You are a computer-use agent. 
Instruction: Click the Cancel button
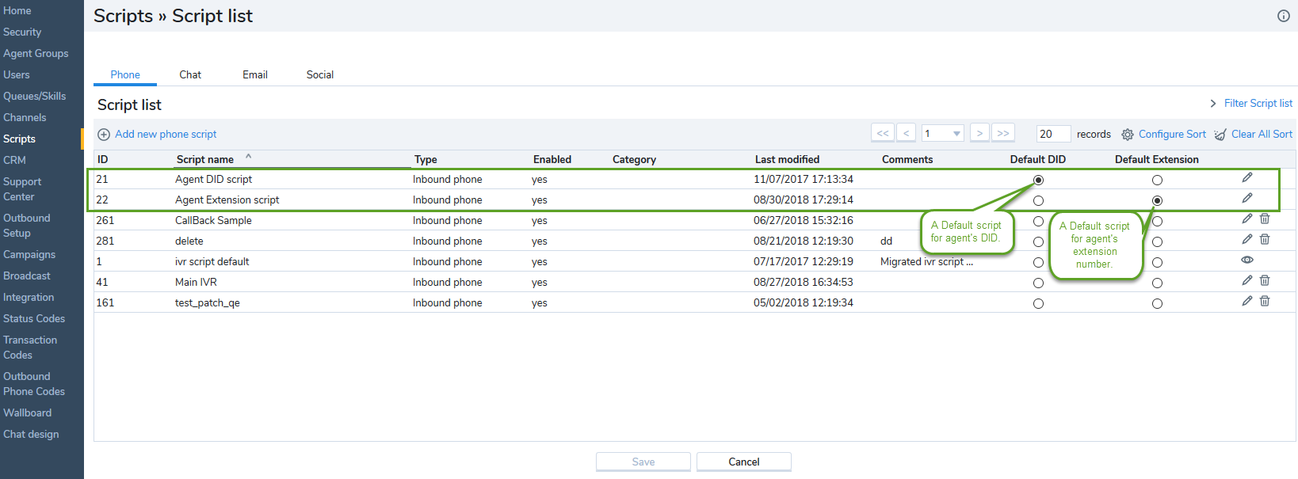coord(744,462)
